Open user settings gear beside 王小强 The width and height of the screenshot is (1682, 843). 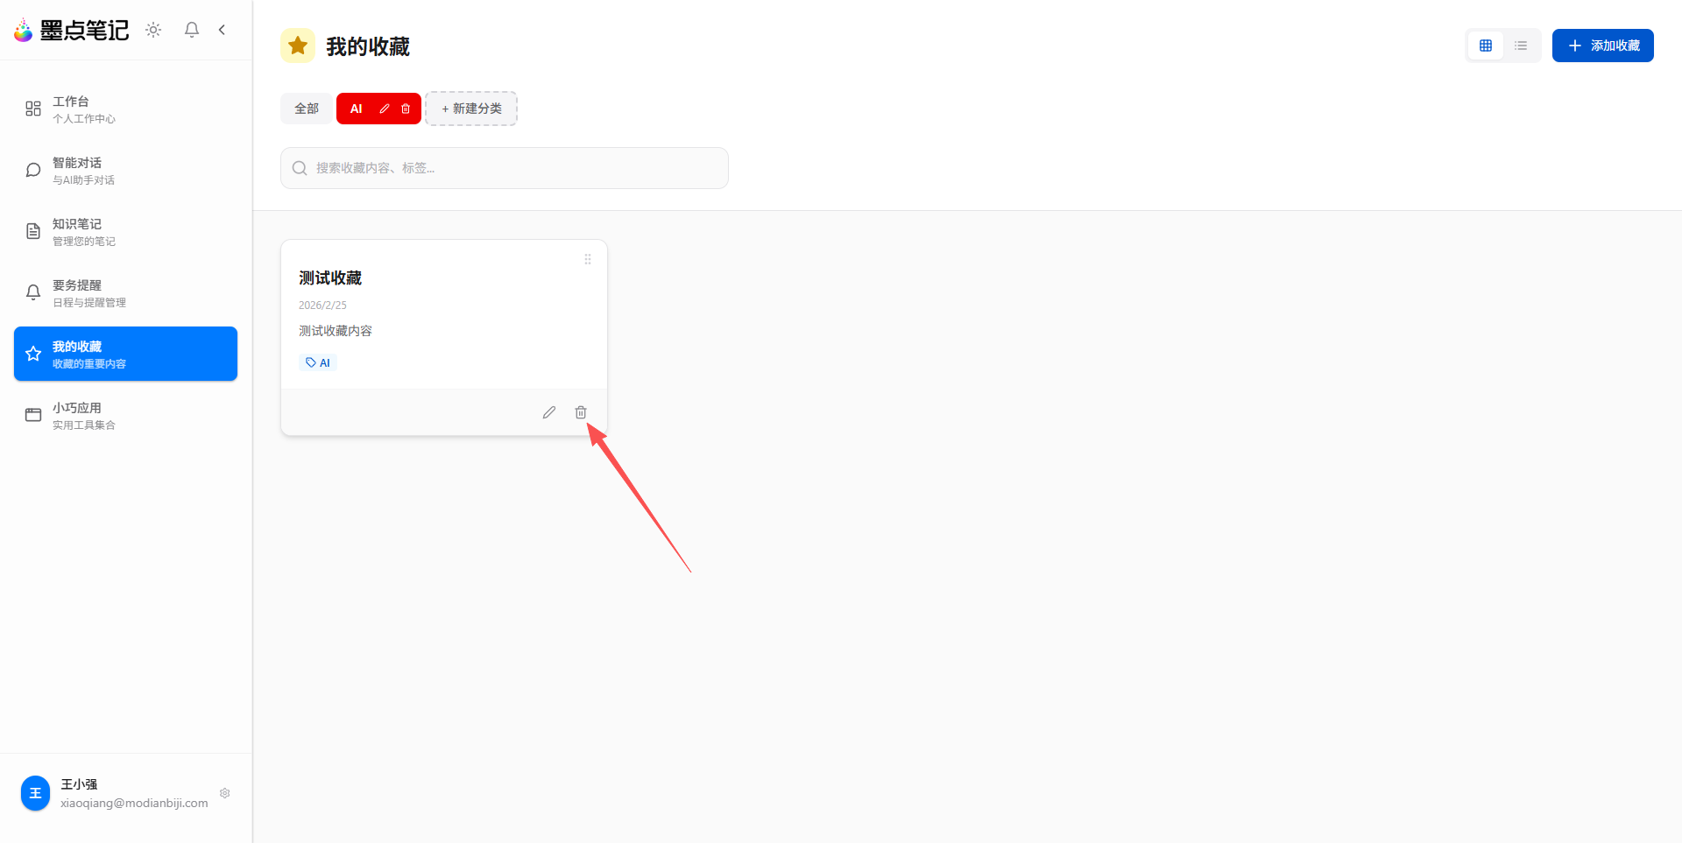(225, 793)
